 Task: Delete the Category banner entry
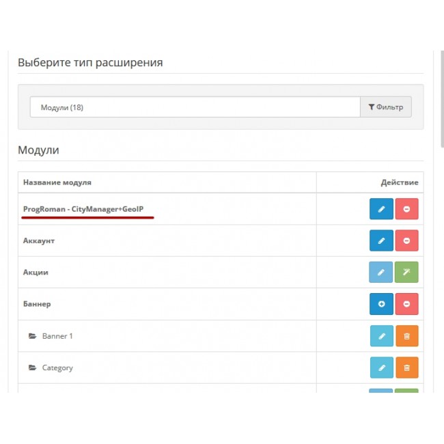click(x=406, y=367)
